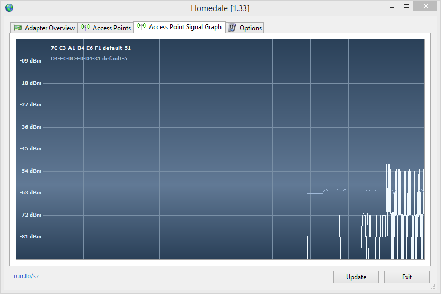Click the Adapter Overview network card icon
The image size is (441, 294).
point(17,28)
